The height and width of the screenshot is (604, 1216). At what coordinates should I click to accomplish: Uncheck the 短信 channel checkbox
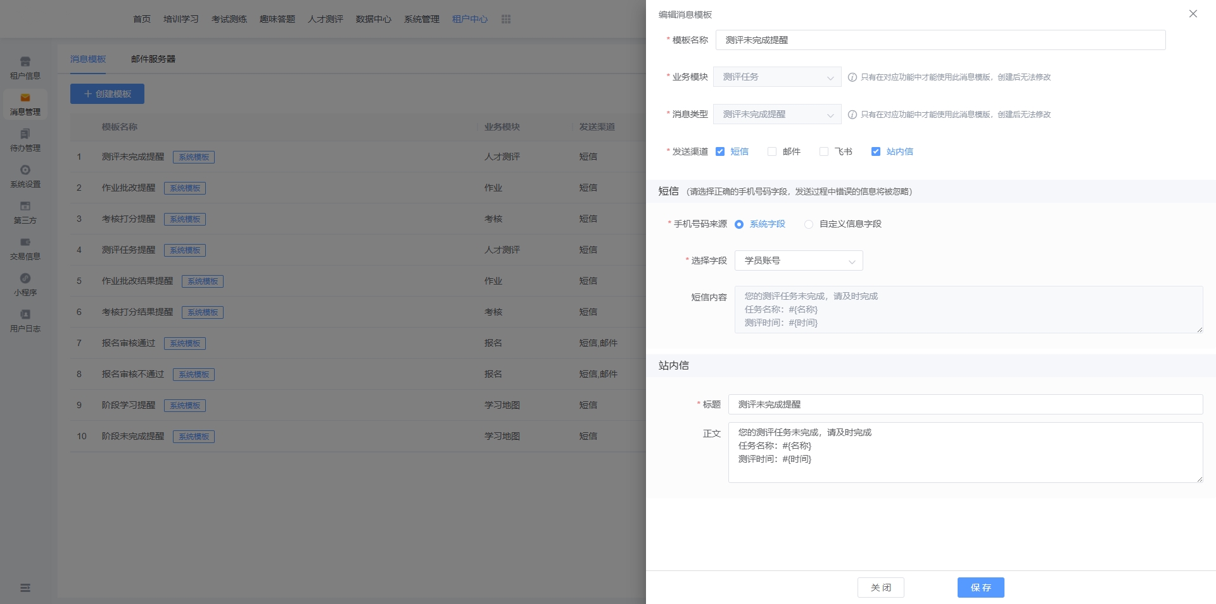click(720, 151)
